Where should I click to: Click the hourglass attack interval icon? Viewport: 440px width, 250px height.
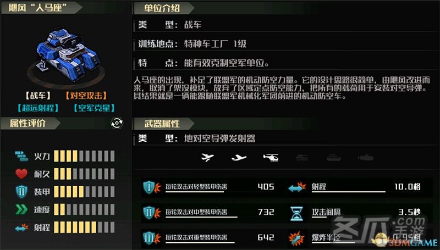[296, 213]
